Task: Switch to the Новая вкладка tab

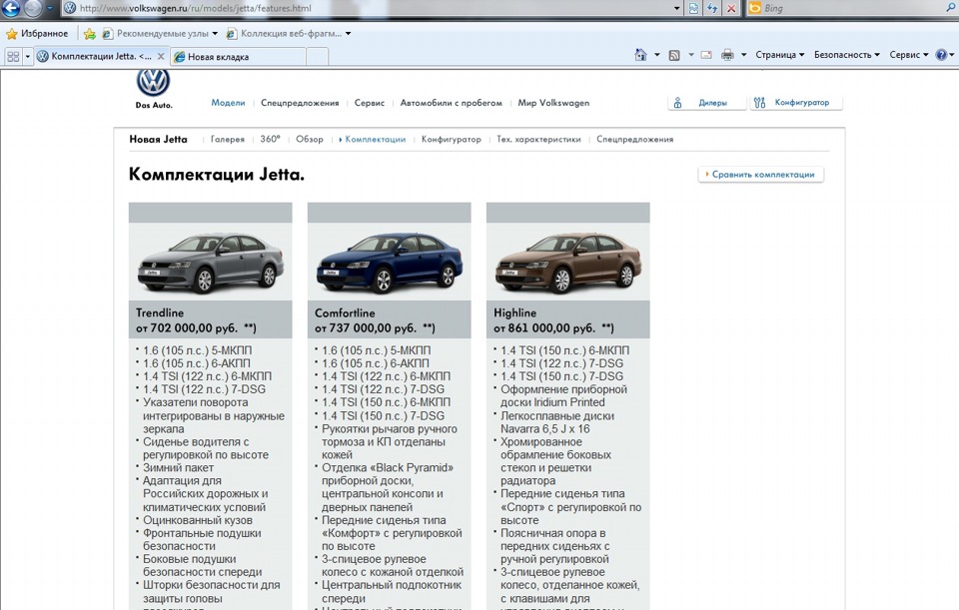Action: (x=218, y=57)
